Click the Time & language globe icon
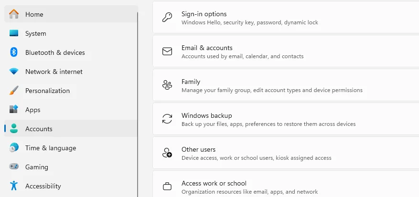The height and width of the screenshot is (197, 419). coord(14,147)
